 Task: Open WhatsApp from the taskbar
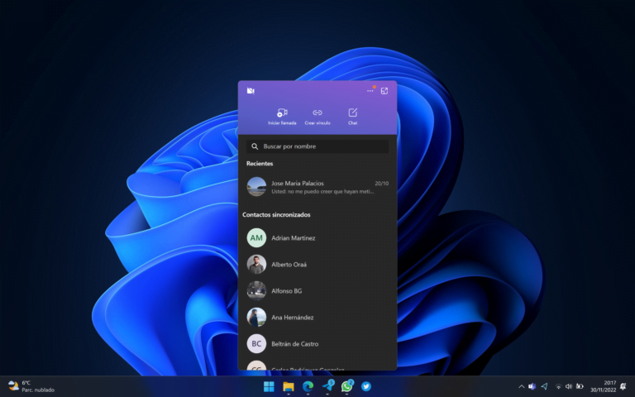[x=347, y=386]
